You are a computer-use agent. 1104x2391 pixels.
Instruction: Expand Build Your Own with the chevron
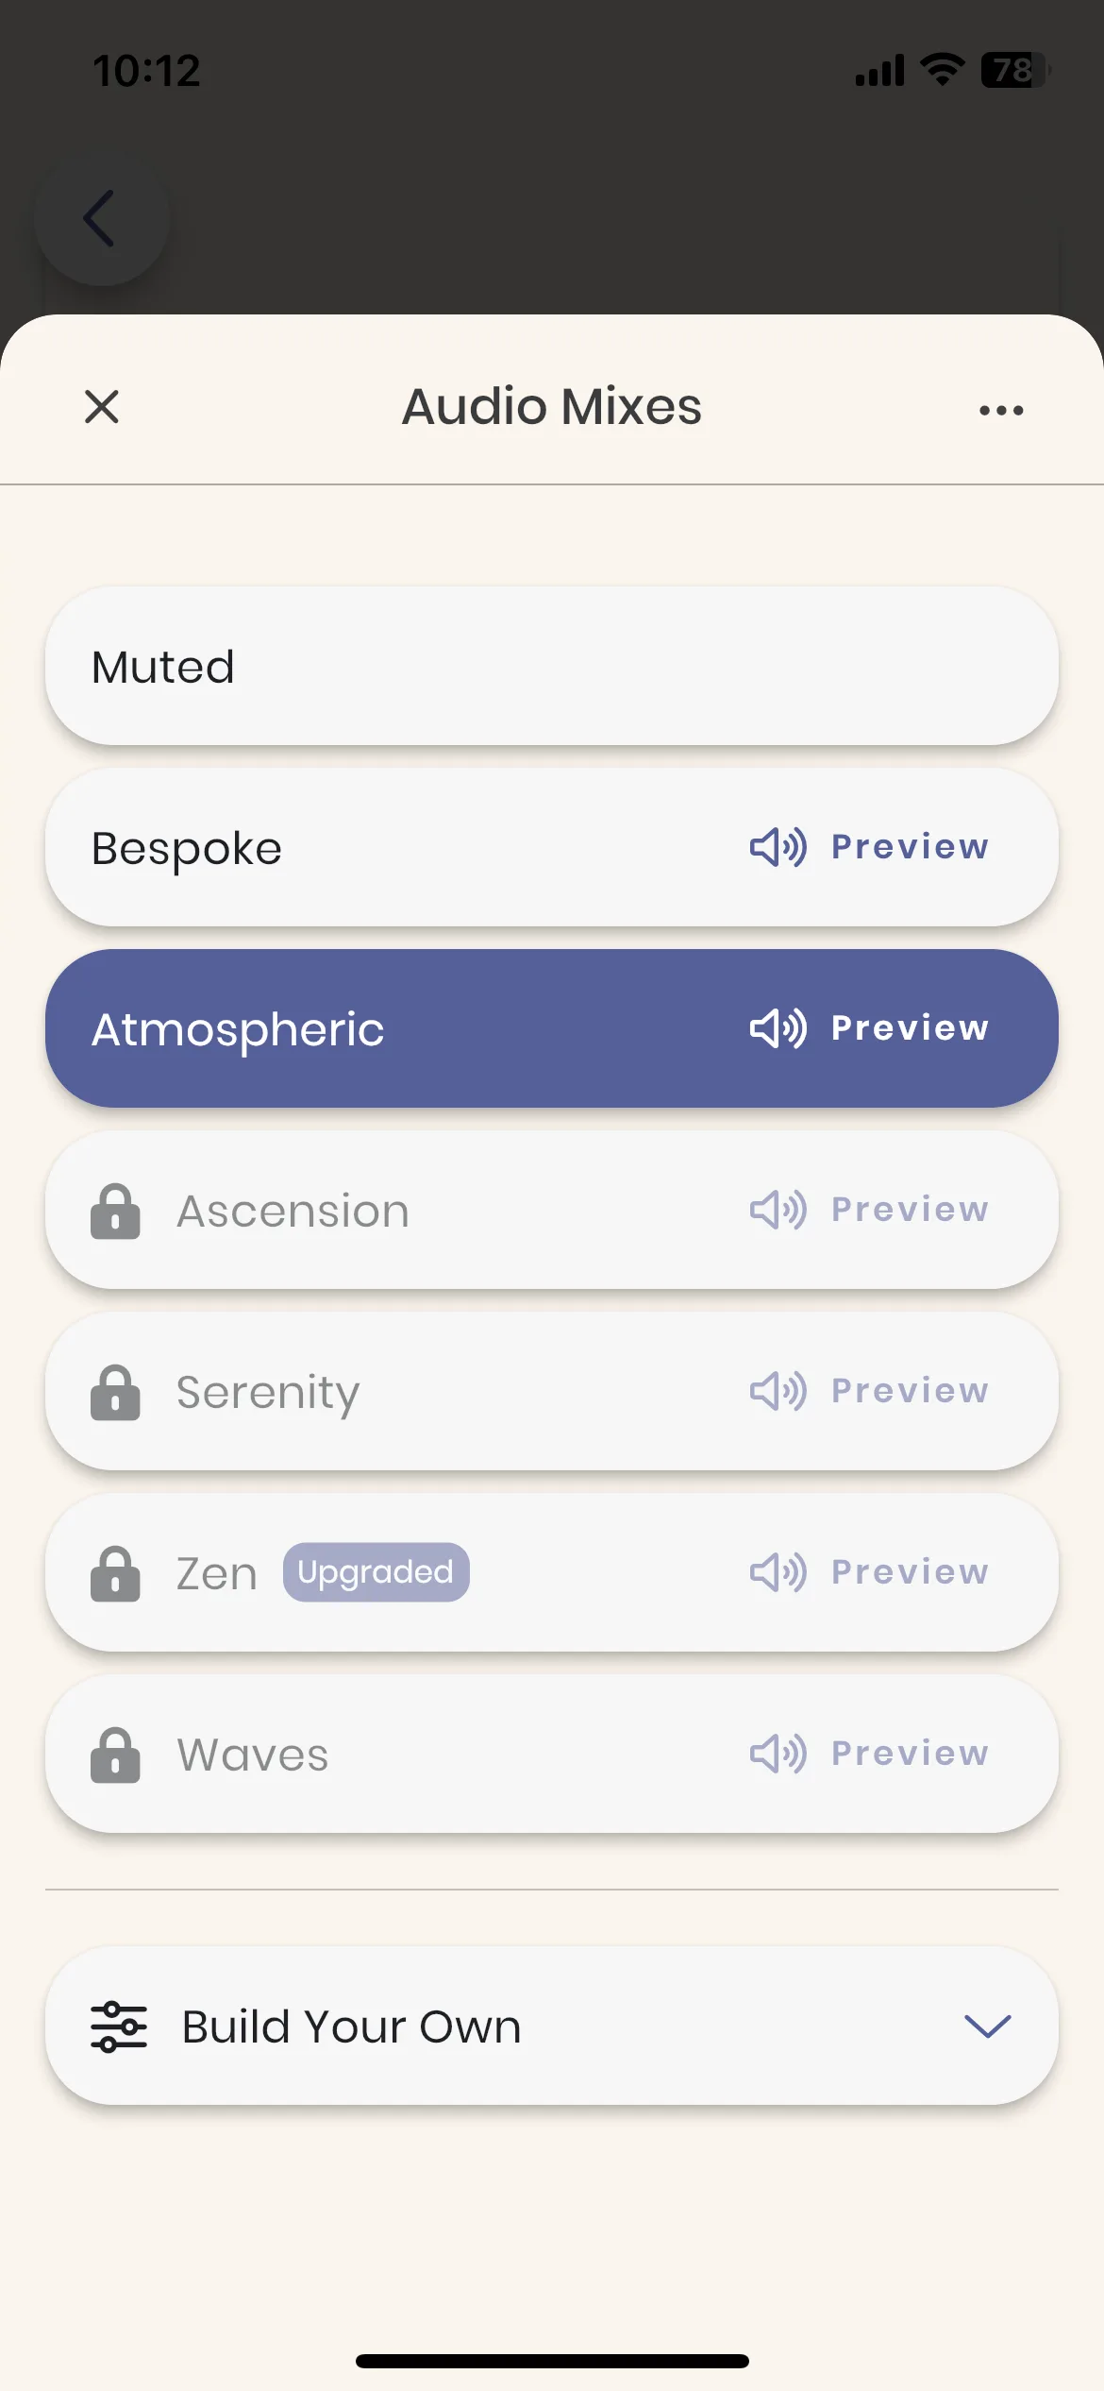click(x=987, y=2026)
